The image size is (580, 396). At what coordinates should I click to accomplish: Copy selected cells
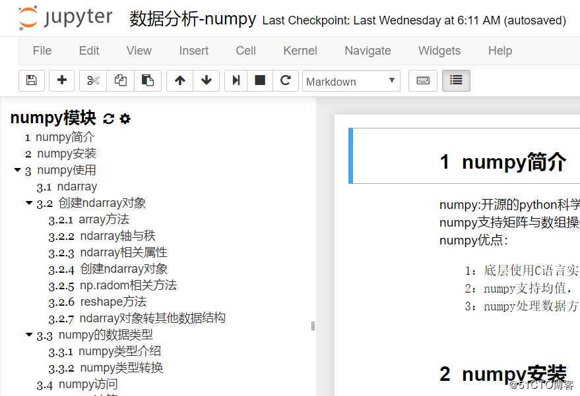coord(120,80)
